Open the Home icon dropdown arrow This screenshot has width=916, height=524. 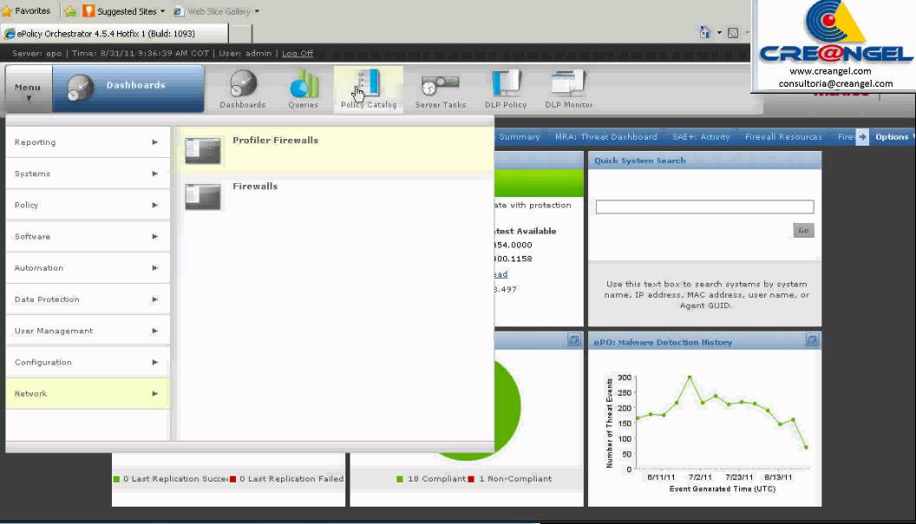pyautogui.click(x=719, y=33)
